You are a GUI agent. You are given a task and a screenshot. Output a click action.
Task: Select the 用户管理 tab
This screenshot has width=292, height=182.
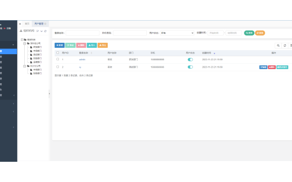39,24
